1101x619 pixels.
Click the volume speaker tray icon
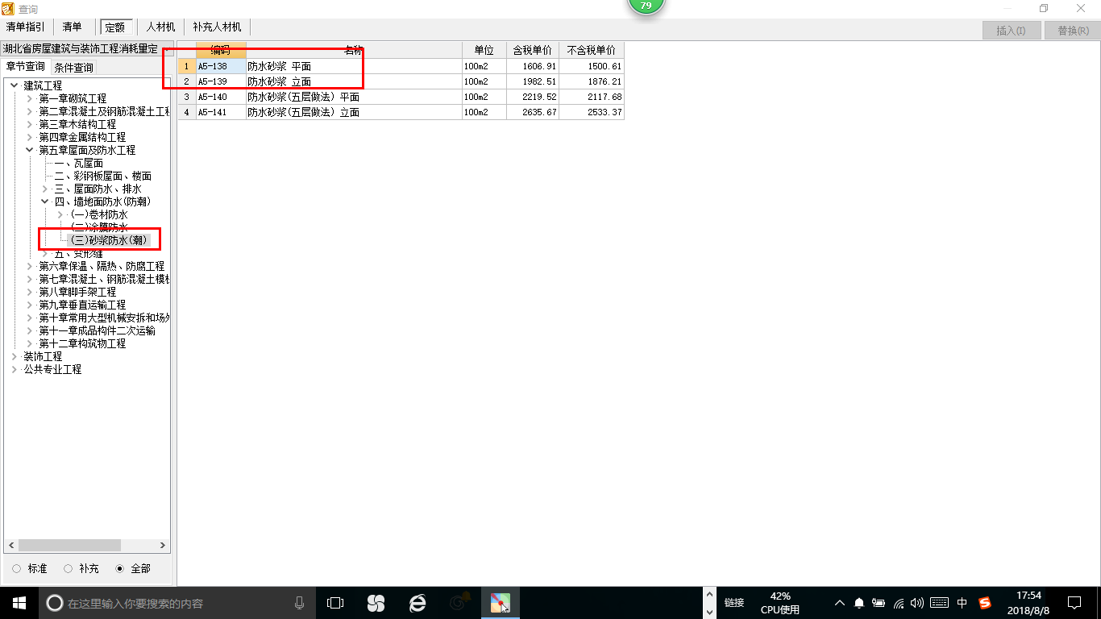(x=916, y=602)
